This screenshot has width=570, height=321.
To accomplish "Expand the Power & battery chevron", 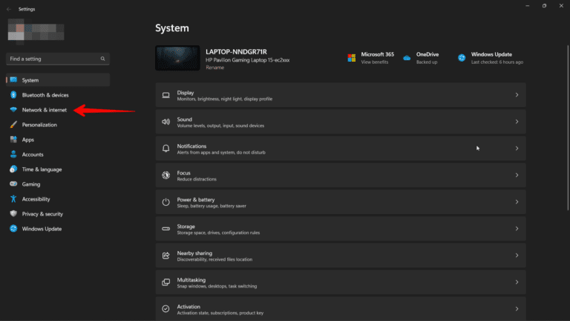I will click(517, 202).
